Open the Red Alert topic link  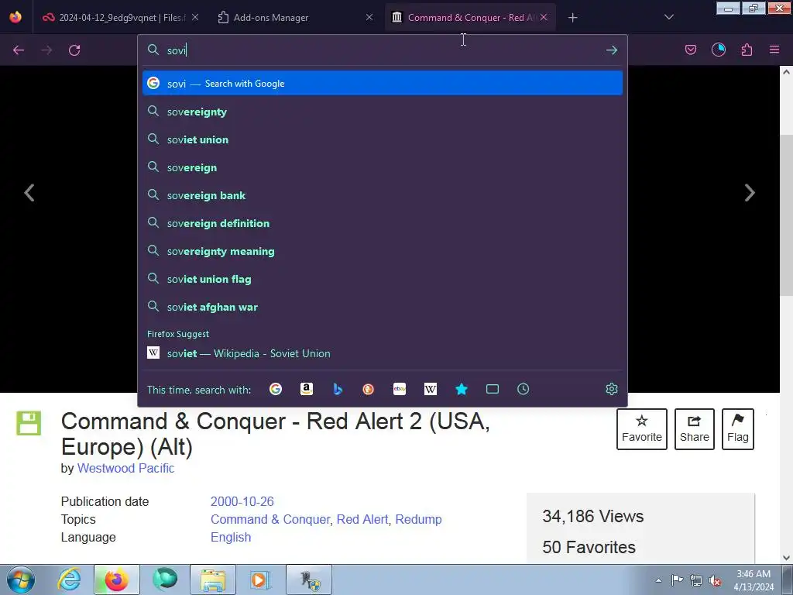(x=362, y=519)
